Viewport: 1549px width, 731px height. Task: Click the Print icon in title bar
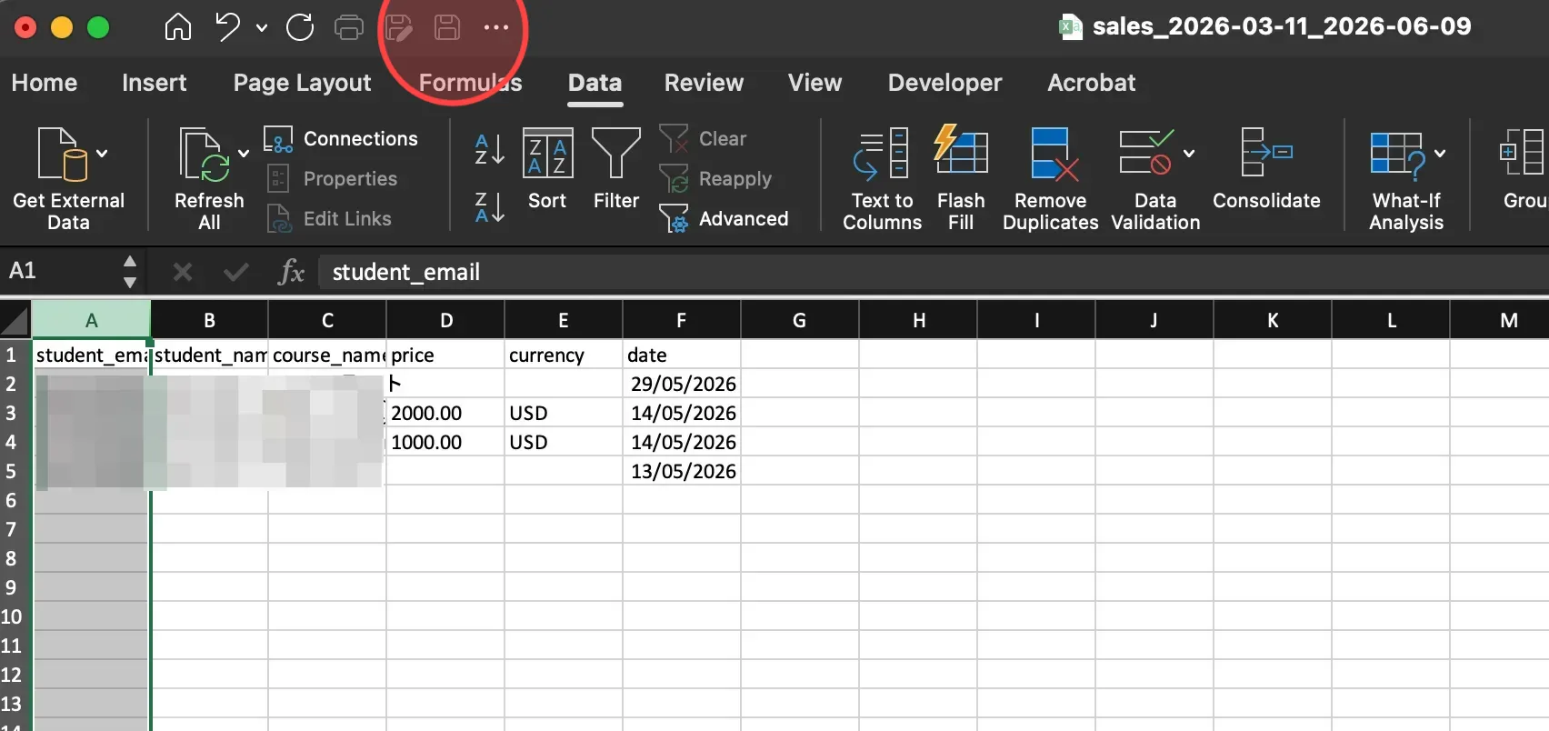pos(349,27)
